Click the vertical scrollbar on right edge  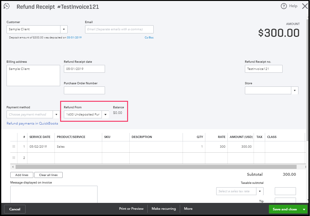pyautogui.click(x=307, y=80)
